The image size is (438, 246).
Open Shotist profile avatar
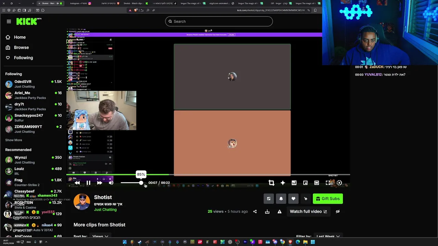[82, 202]
